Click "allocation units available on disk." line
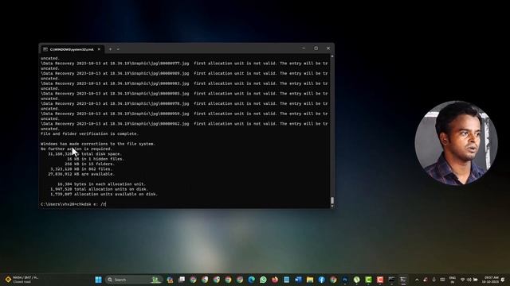Viewport: 510px width, 286px height. [104, 194]
